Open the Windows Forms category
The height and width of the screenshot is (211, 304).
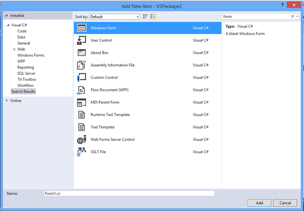[x=31, y=55]
